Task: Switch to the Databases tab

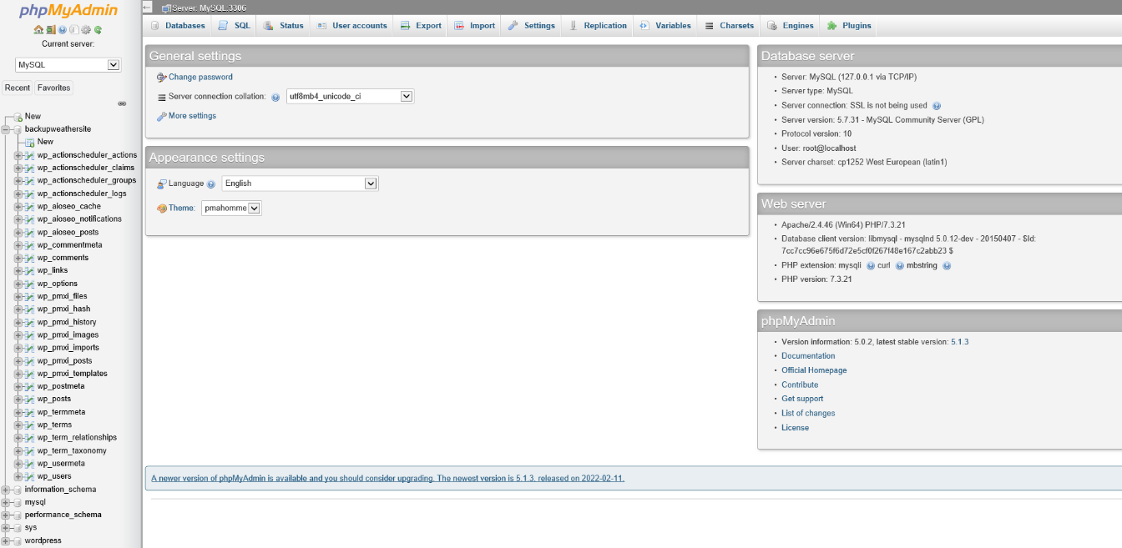Action: (x=178, y=26)
